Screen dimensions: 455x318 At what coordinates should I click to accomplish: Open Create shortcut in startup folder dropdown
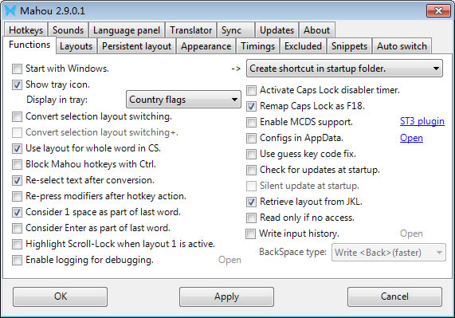pos(344,69)
